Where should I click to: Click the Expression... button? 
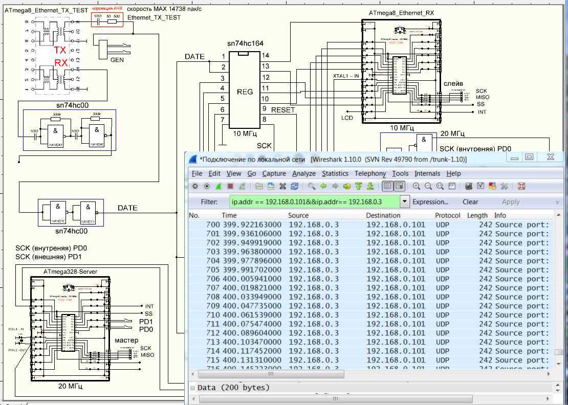click(x=430, y=202)
